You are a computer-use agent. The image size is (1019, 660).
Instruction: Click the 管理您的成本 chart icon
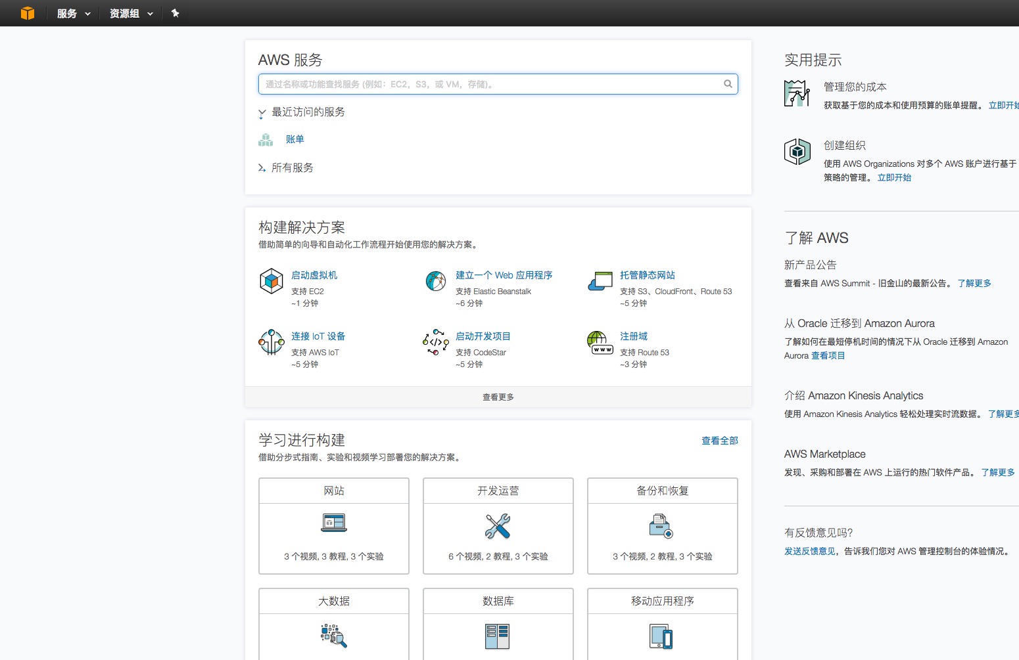[797, 93]
